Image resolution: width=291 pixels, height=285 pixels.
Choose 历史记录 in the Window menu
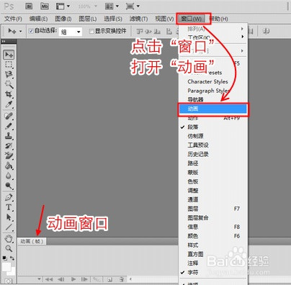pos(213,154)
